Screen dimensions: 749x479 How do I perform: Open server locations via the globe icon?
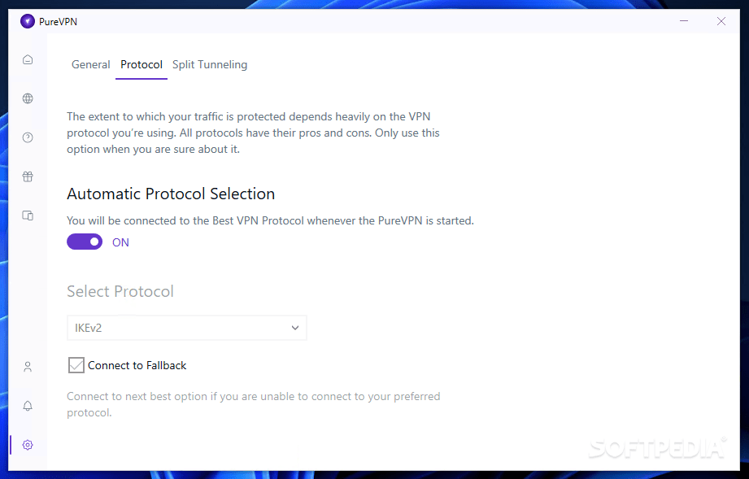click(x=27, y=98)
